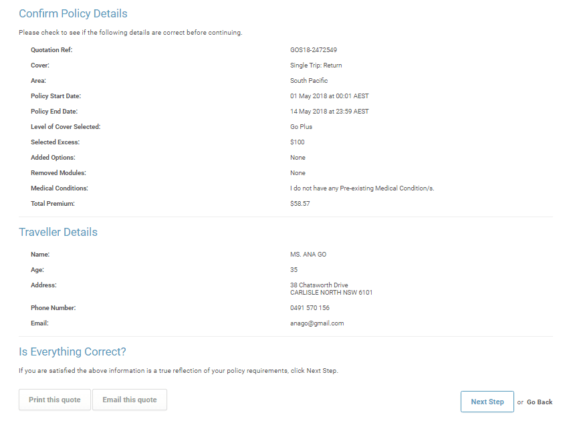
Task: Click the pre-existing medical conditions statement
Action: 362,188
